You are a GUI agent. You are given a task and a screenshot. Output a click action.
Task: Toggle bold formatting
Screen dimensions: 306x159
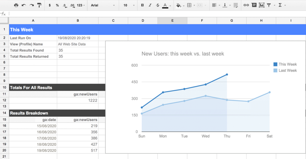coord(142,5)
